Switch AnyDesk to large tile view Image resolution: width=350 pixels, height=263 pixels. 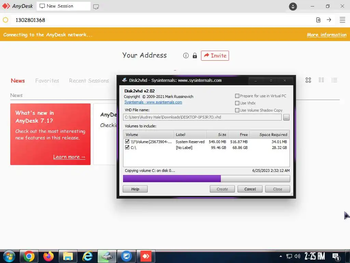pos(308,80)
